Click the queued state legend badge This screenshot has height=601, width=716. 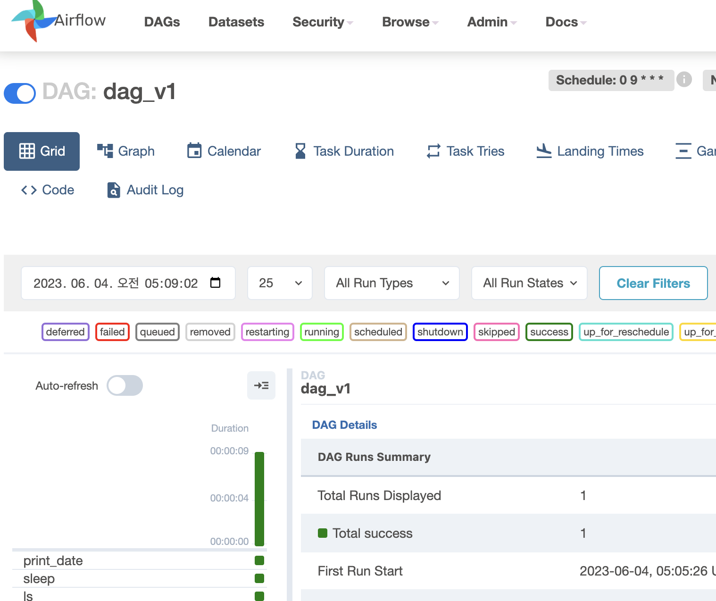point(158,332)
